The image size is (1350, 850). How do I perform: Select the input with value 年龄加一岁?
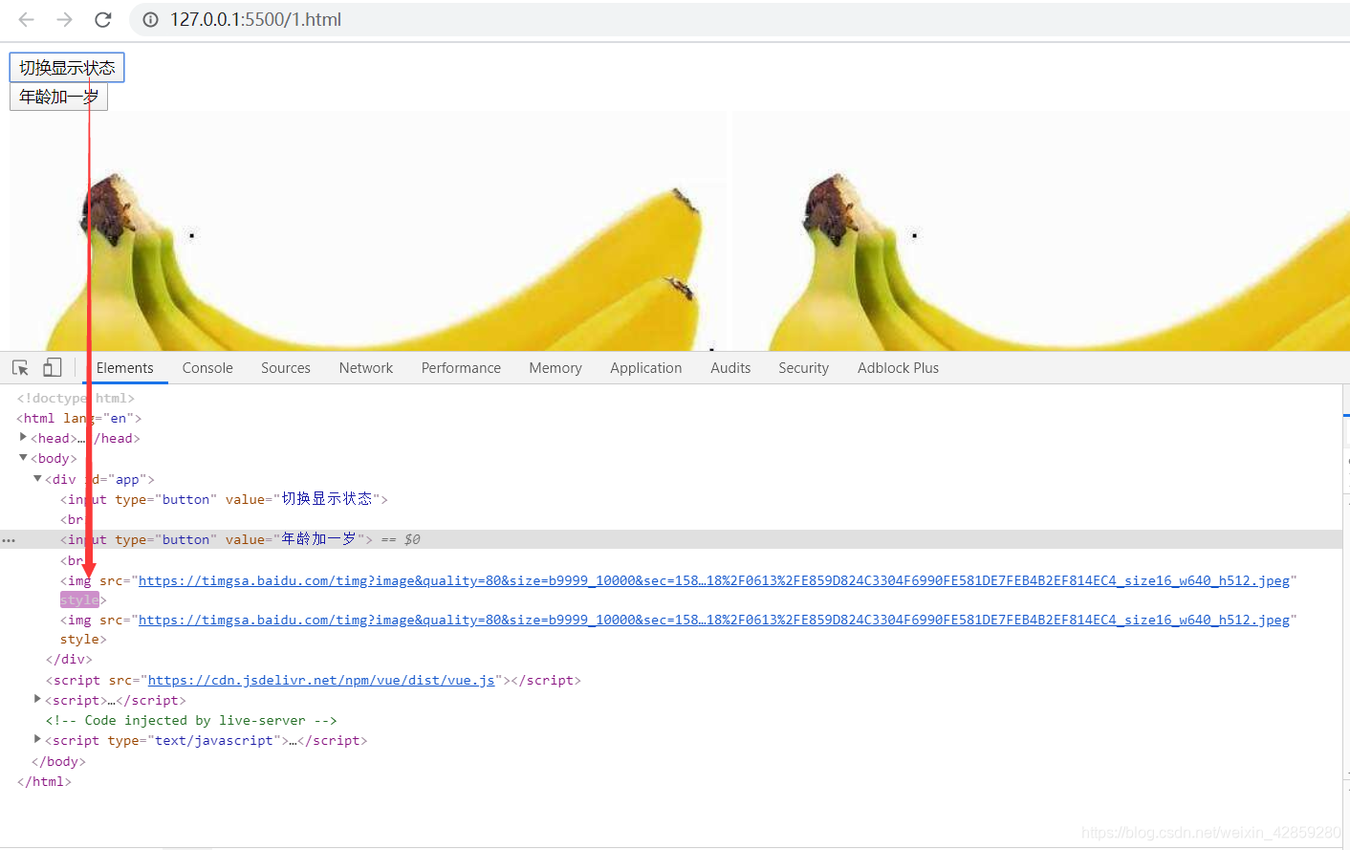(216, 539)
